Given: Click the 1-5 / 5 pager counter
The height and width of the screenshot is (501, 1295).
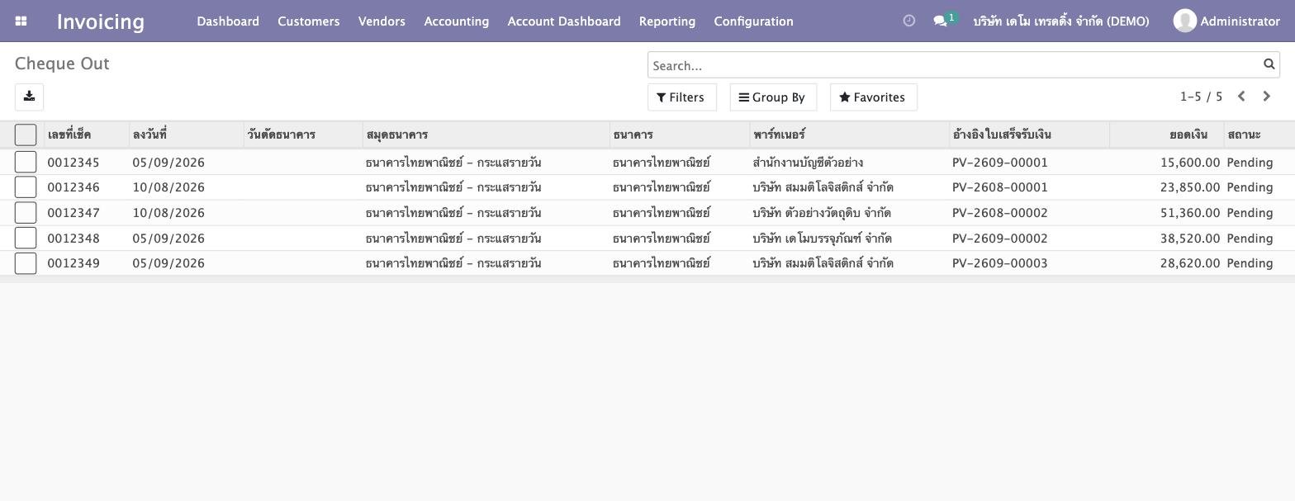Looking at the screenshot, I should click(1201, 97).
